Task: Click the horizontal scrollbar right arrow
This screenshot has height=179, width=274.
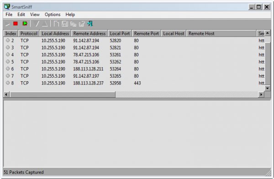Action: (261, 95)
